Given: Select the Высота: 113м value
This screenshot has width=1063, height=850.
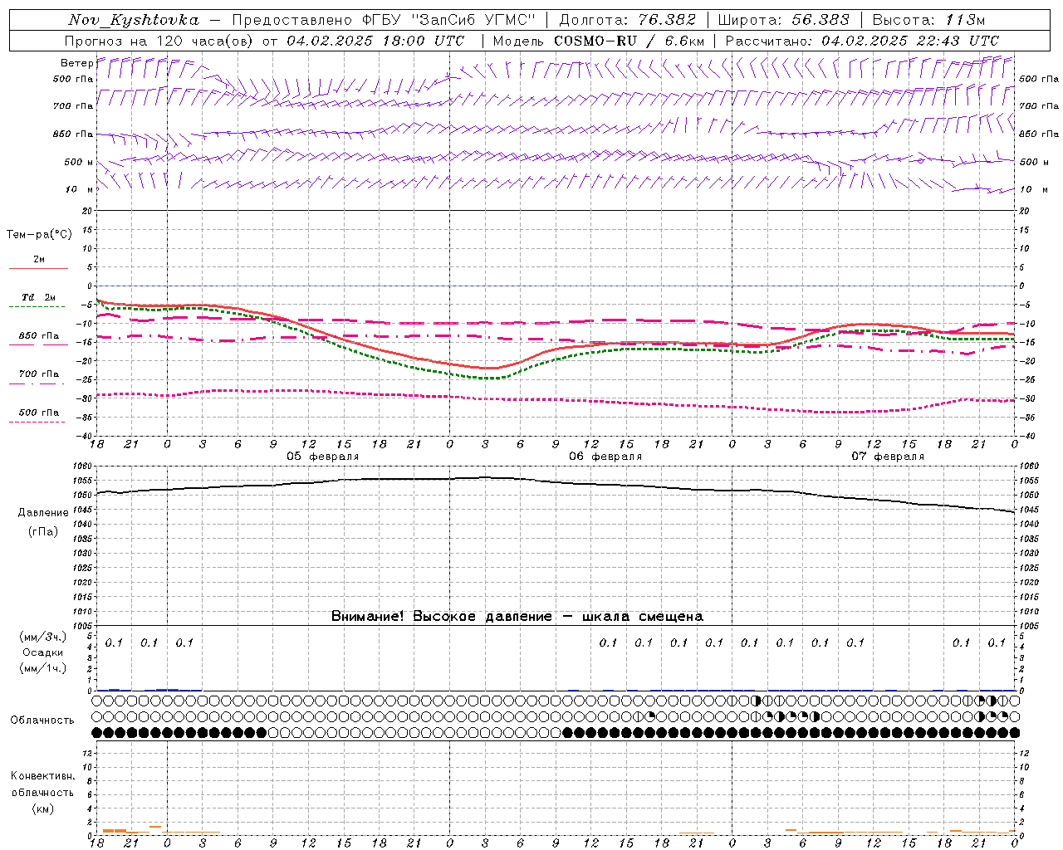Looking at the screenshot, I should [x=930, y=20].
